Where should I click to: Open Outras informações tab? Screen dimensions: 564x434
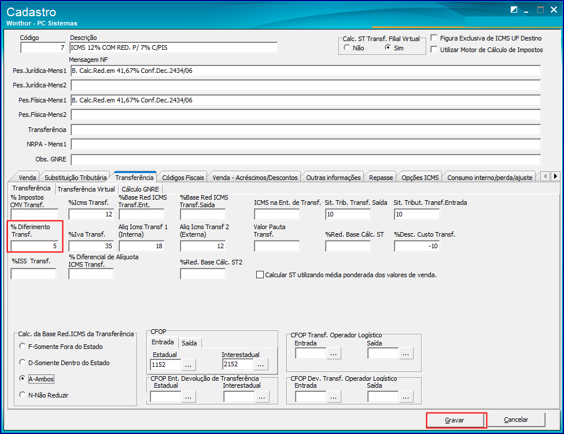333,178
